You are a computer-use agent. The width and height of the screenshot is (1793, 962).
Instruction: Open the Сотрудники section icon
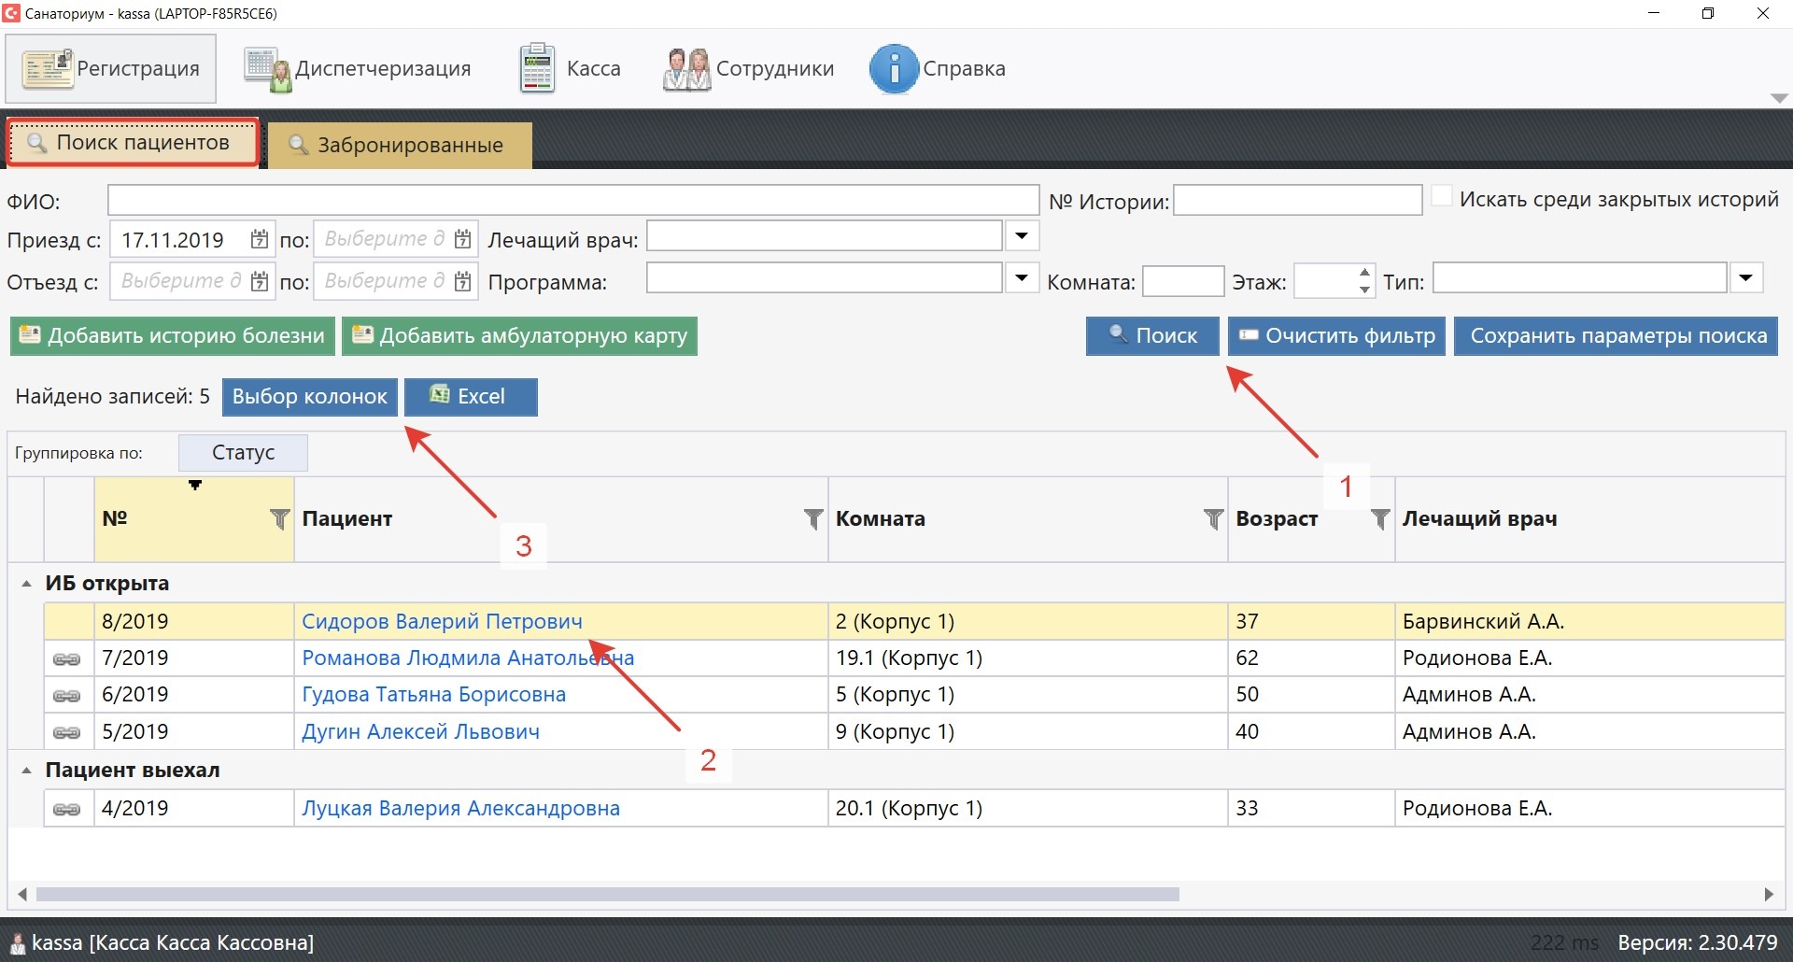pyautogui.click(x=686, y=69)
